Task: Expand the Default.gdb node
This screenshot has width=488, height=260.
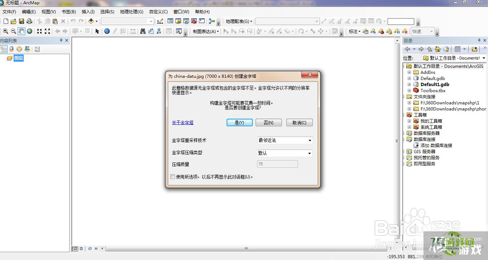Action: tap(409, 78)
